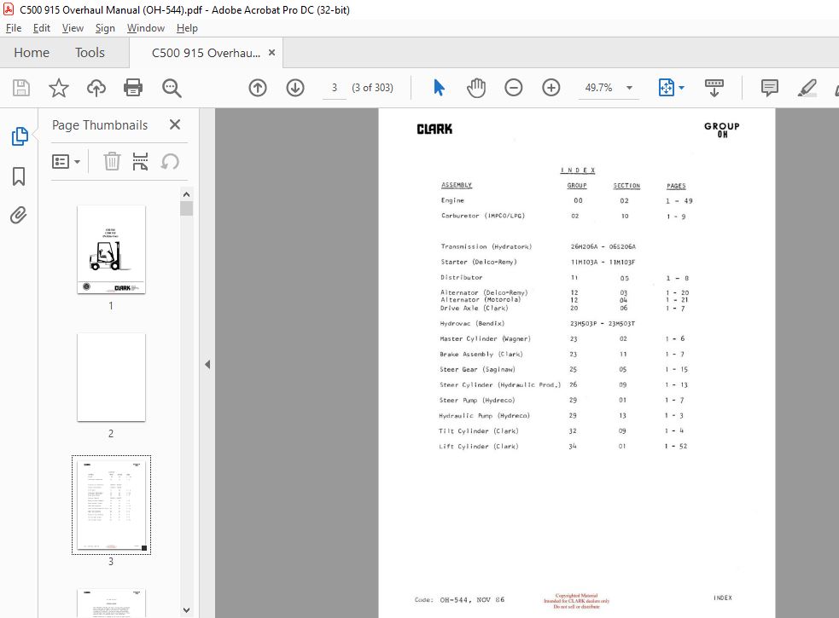Open the find text magnifier tool
Viewport: 839px width, 618px height.
[x=172, y=88]
